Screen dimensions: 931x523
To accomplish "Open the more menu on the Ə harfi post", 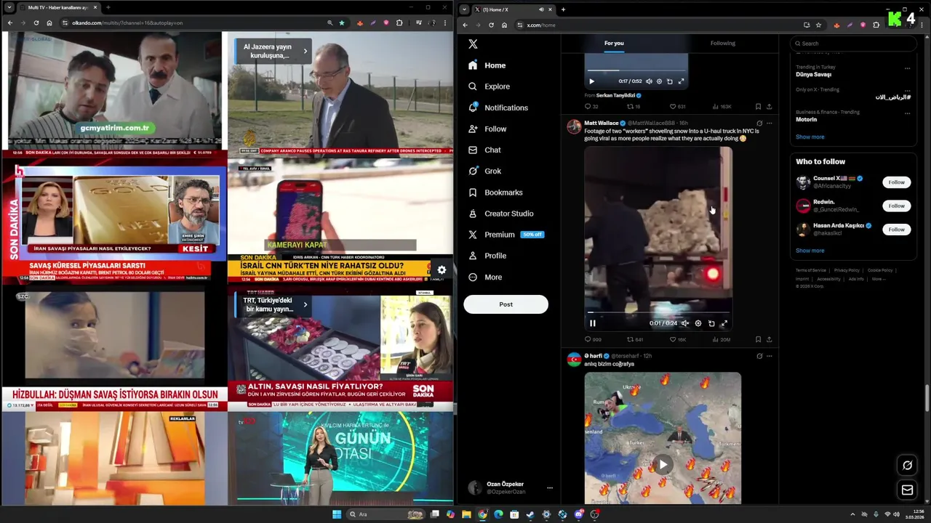I will pos(769,356).
